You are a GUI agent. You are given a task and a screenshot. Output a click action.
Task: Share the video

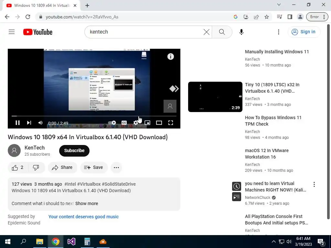point(62,168)
